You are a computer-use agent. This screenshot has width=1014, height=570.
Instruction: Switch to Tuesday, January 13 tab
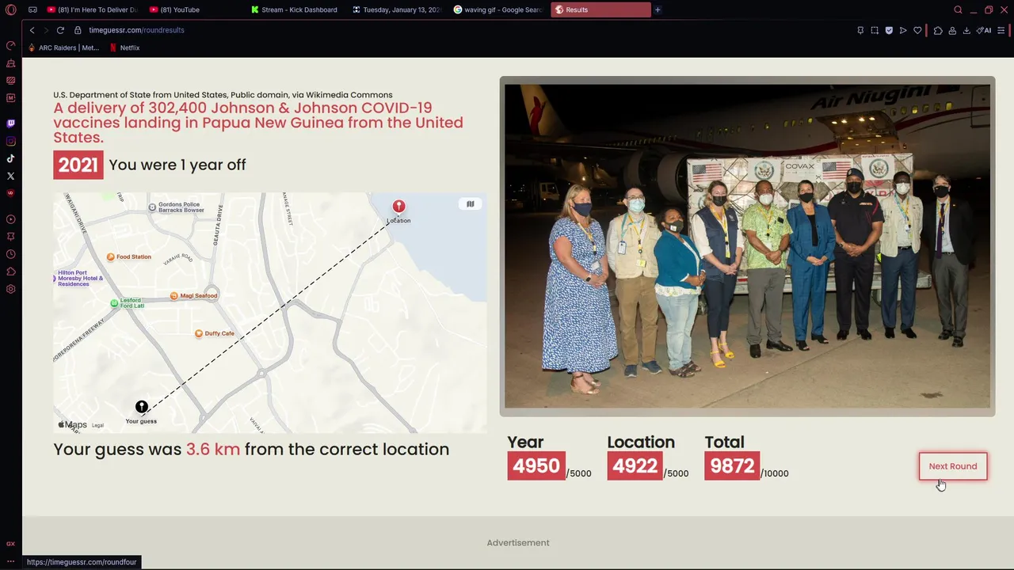tap(397, 9)
